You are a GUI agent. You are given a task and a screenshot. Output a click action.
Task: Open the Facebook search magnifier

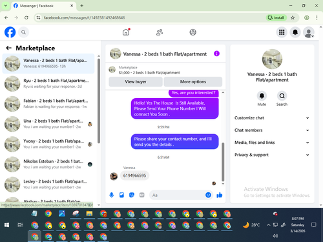[x=23, y=32]
